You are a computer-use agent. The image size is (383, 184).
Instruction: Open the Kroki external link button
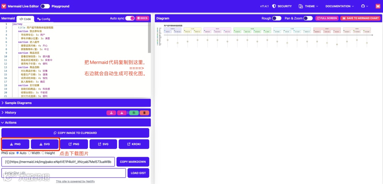[x=134, y=144]
